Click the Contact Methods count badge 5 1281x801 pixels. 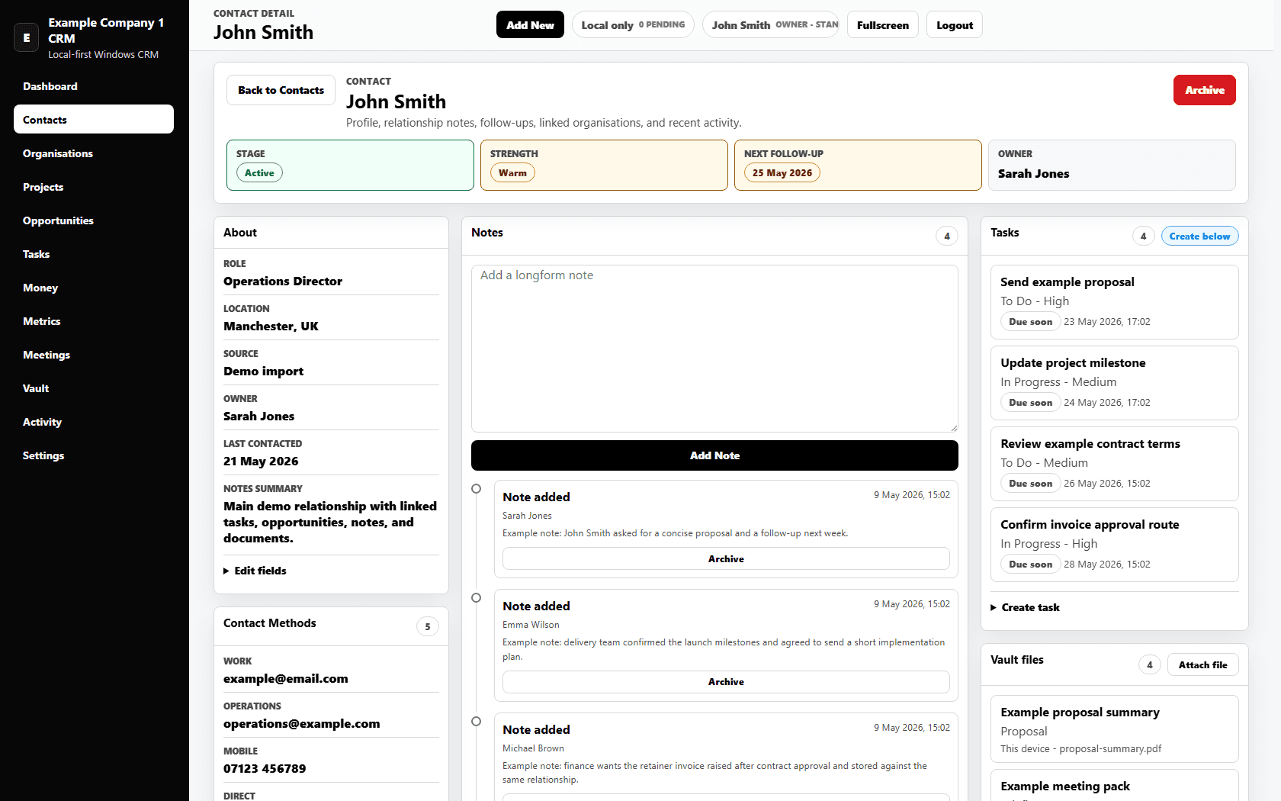(x=428, y=627)
